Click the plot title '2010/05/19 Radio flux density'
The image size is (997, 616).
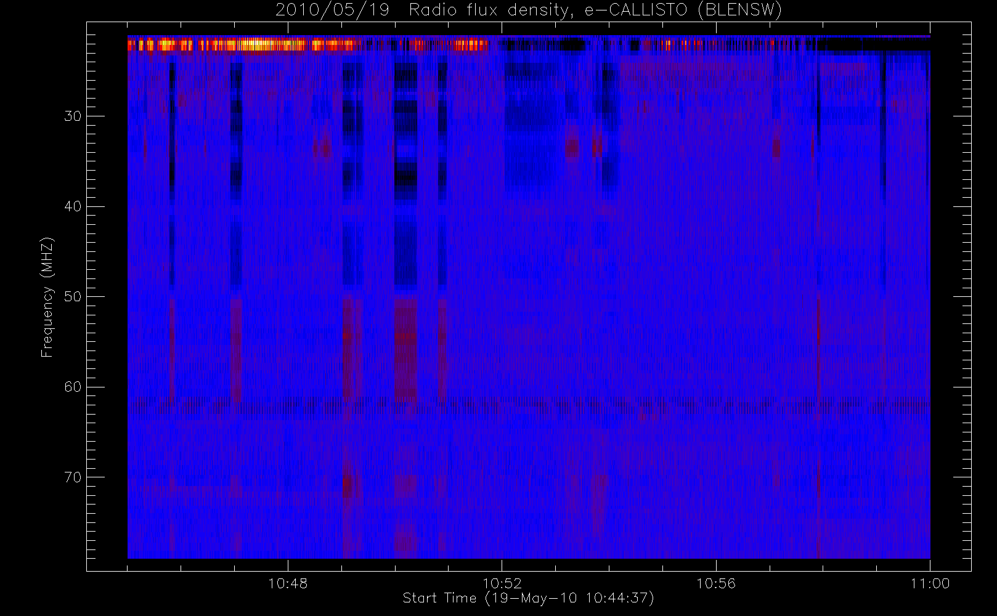pos(529,10)
